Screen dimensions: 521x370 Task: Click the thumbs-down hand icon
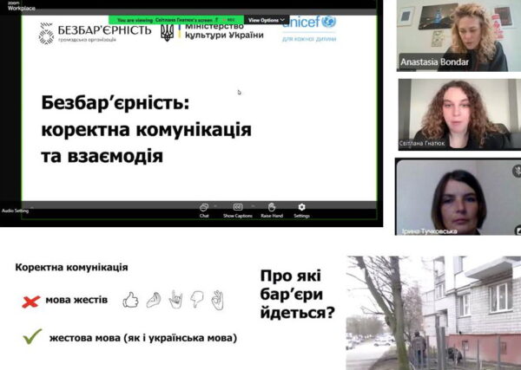coord(197,299)
